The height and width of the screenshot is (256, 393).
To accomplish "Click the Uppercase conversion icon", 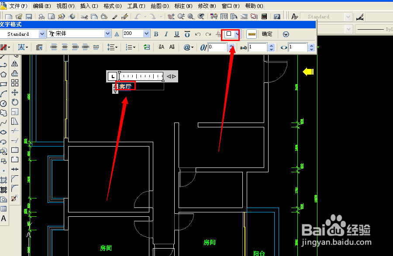I will [162, 47].
